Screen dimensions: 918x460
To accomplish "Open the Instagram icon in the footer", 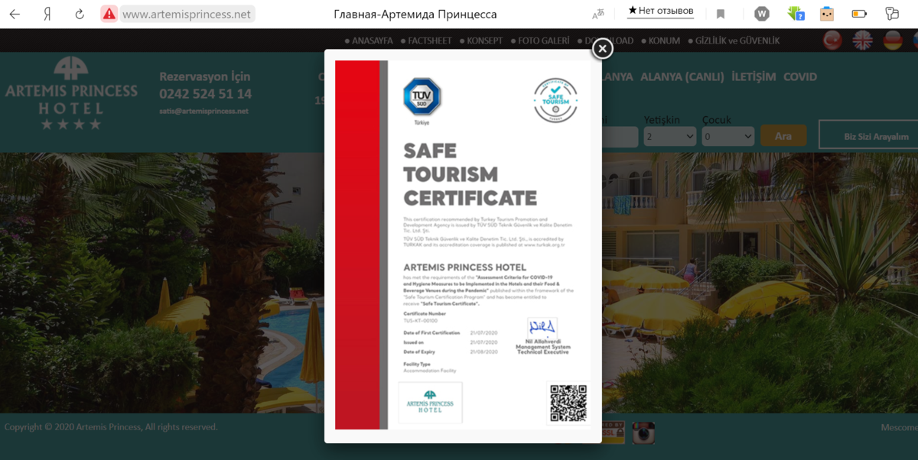I will click(x=643, y=432).
